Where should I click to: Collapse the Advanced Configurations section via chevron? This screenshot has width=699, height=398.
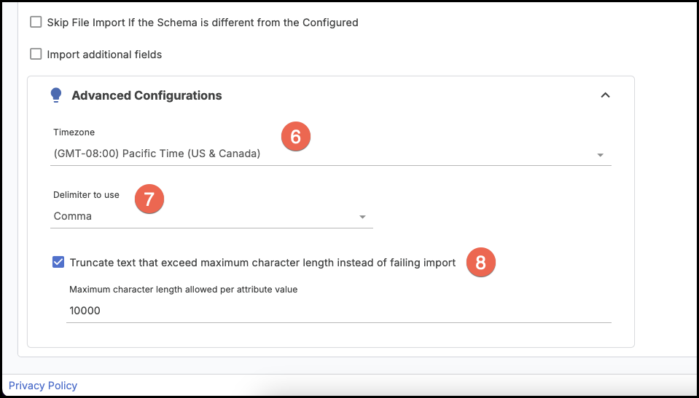(x=605, y=95)
